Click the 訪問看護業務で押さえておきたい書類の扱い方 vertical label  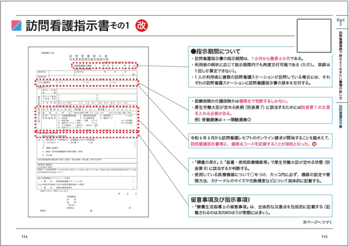[x=340, y=66]
